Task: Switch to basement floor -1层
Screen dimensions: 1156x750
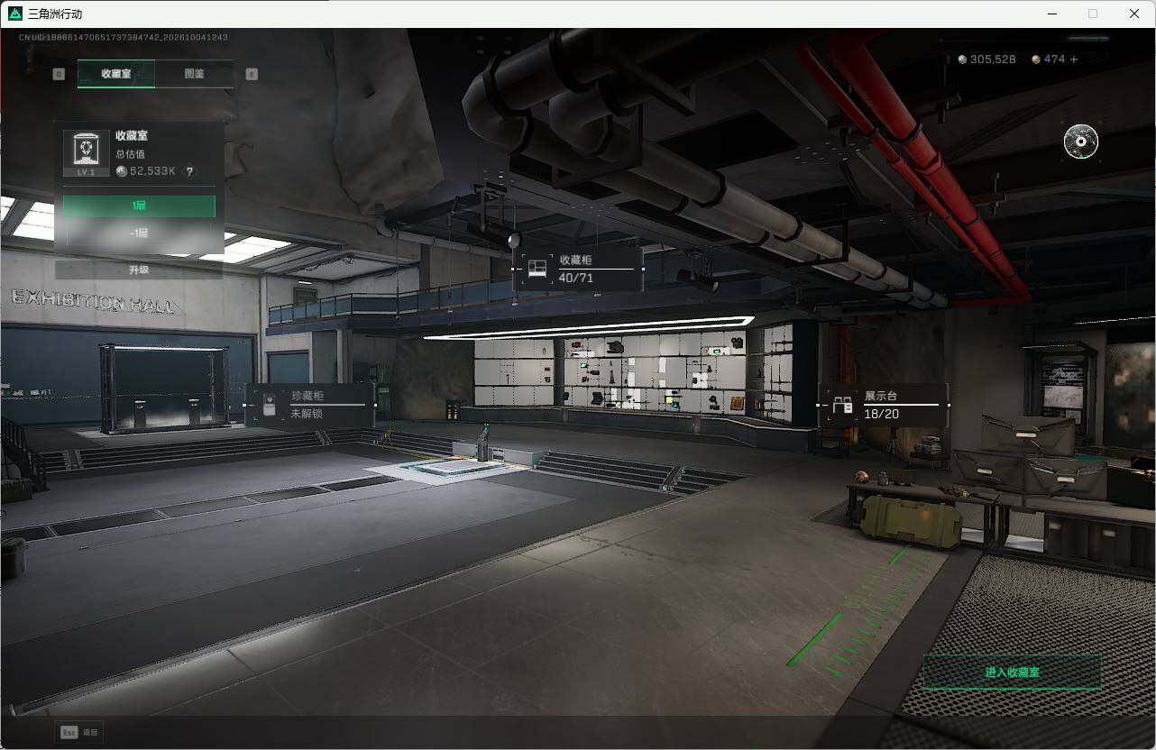Action: [x=139, y=233]
